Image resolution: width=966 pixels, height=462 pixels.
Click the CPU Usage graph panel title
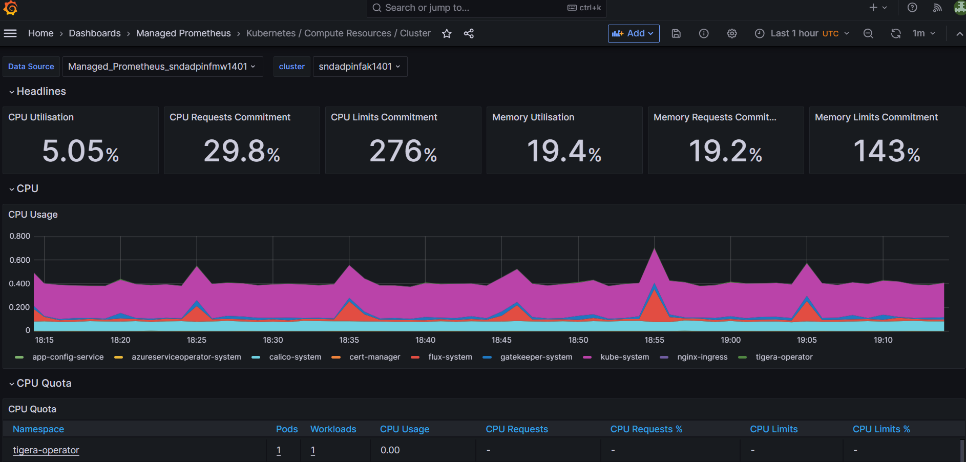coord(33,215)
